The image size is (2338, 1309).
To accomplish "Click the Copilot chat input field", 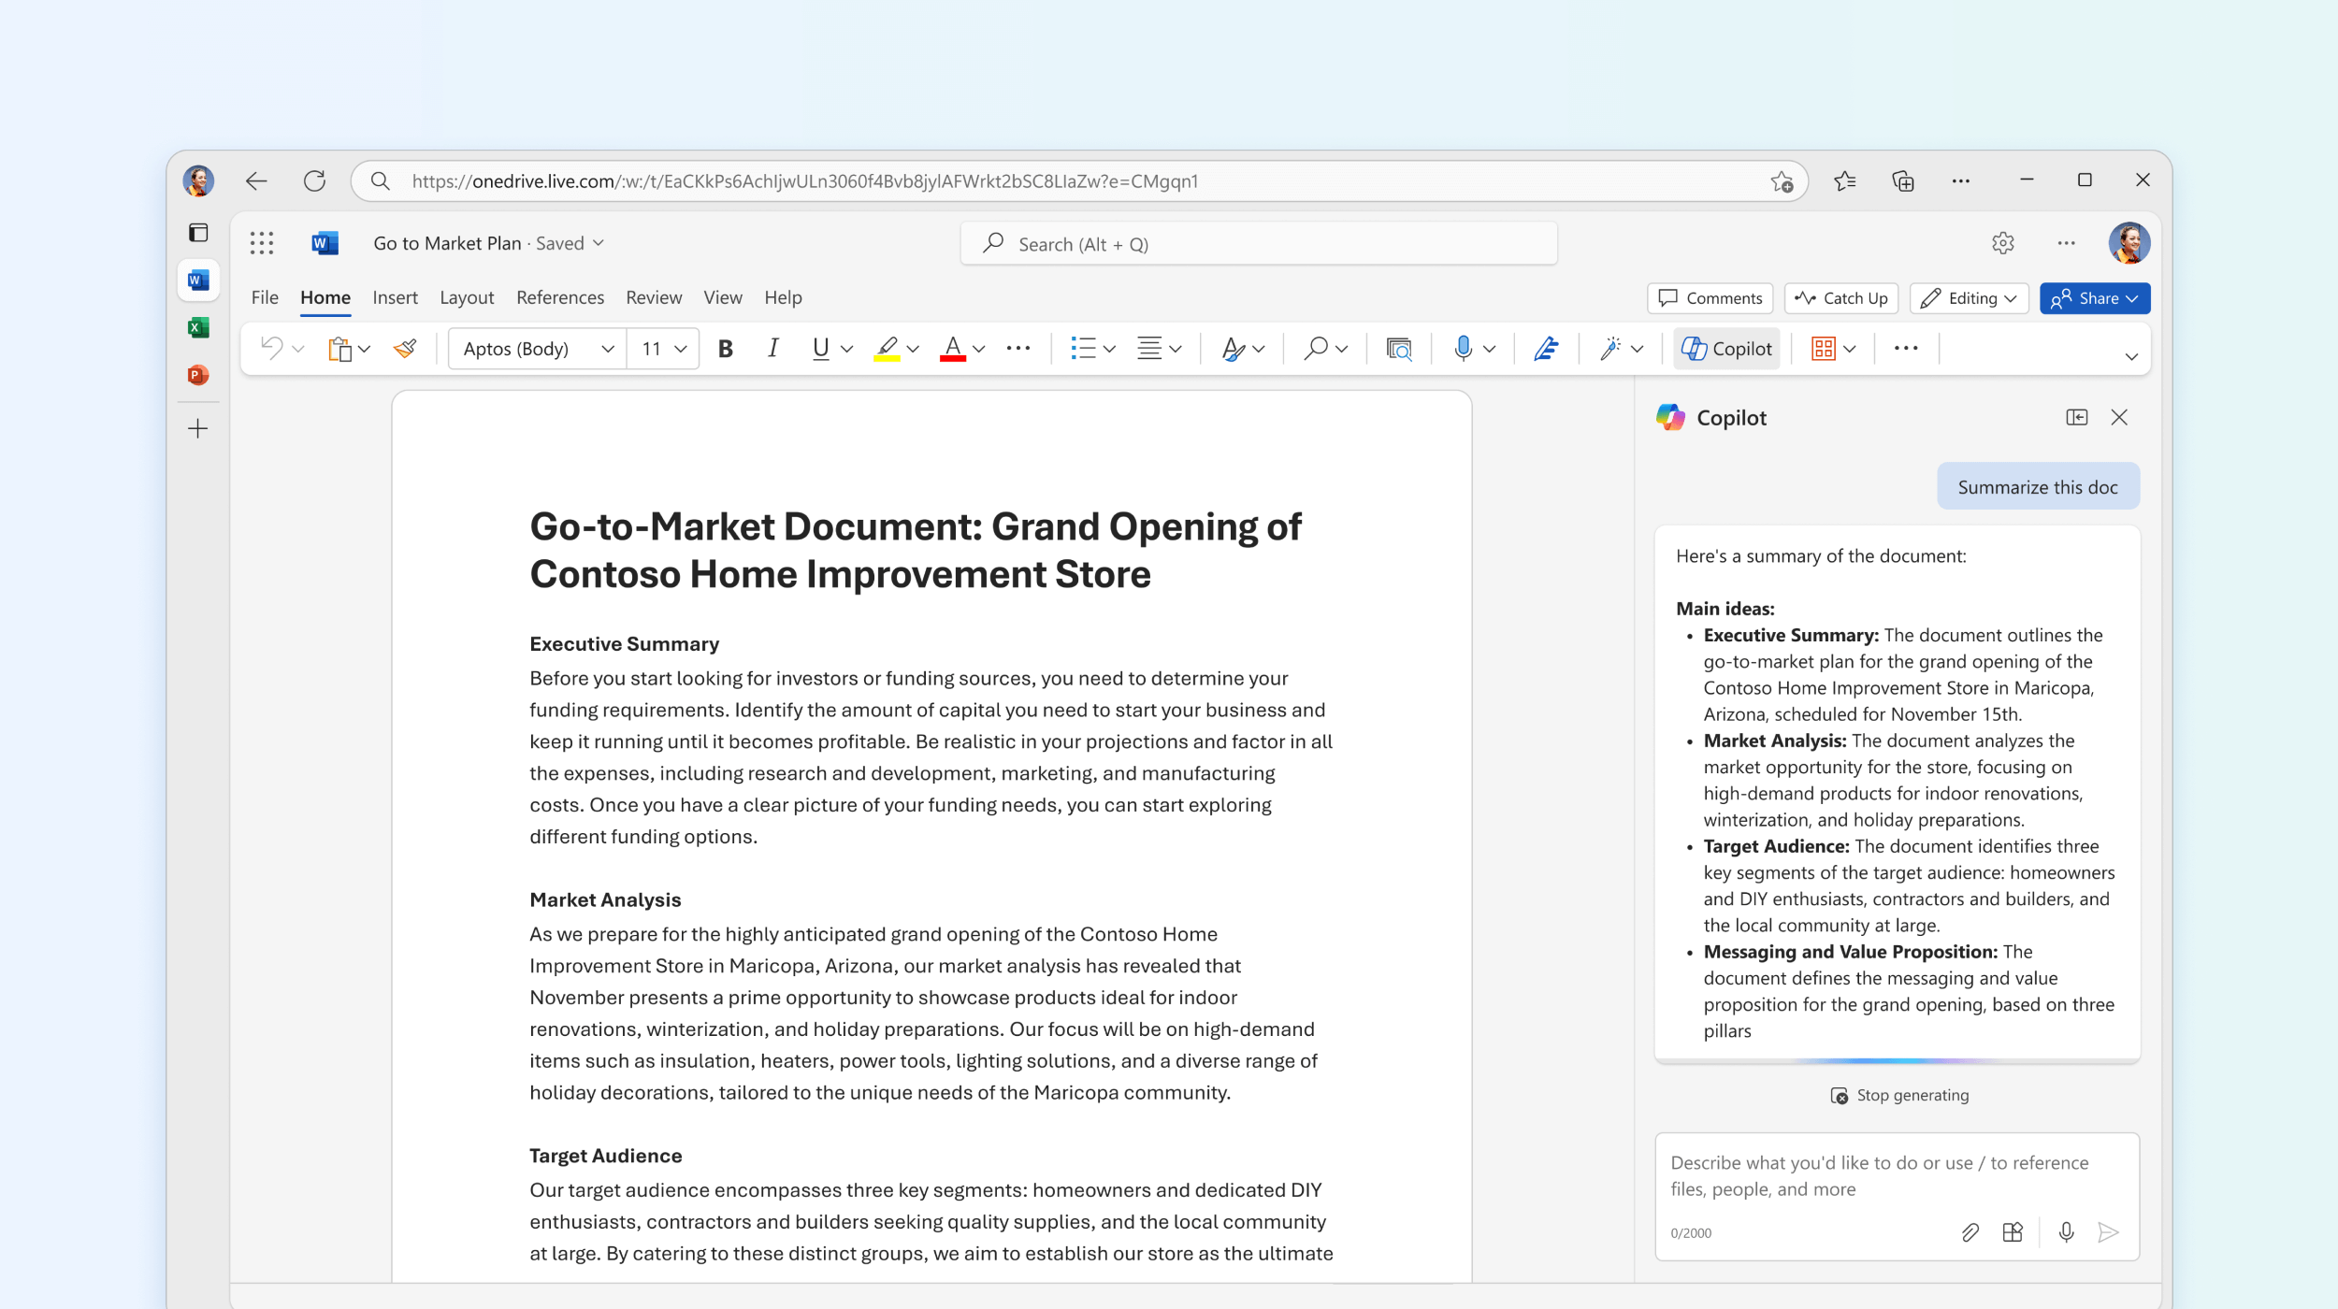I will [x=1898, y=1174].
